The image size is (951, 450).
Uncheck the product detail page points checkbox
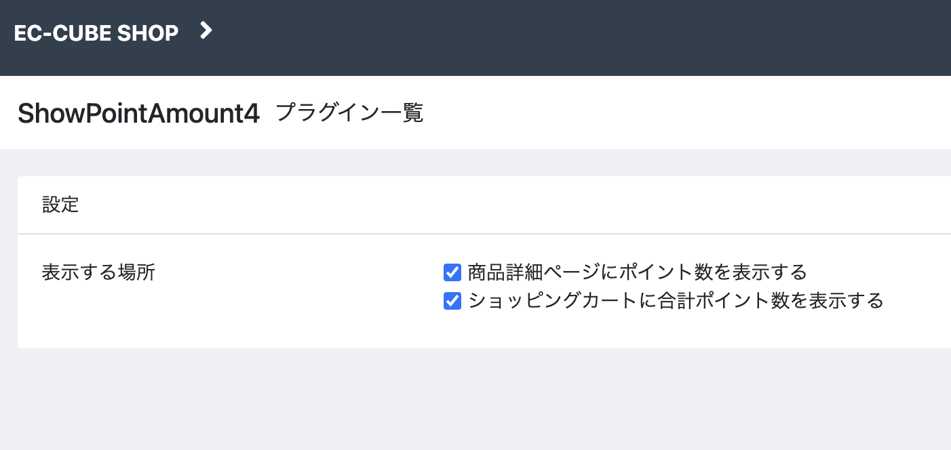point(452,272)
